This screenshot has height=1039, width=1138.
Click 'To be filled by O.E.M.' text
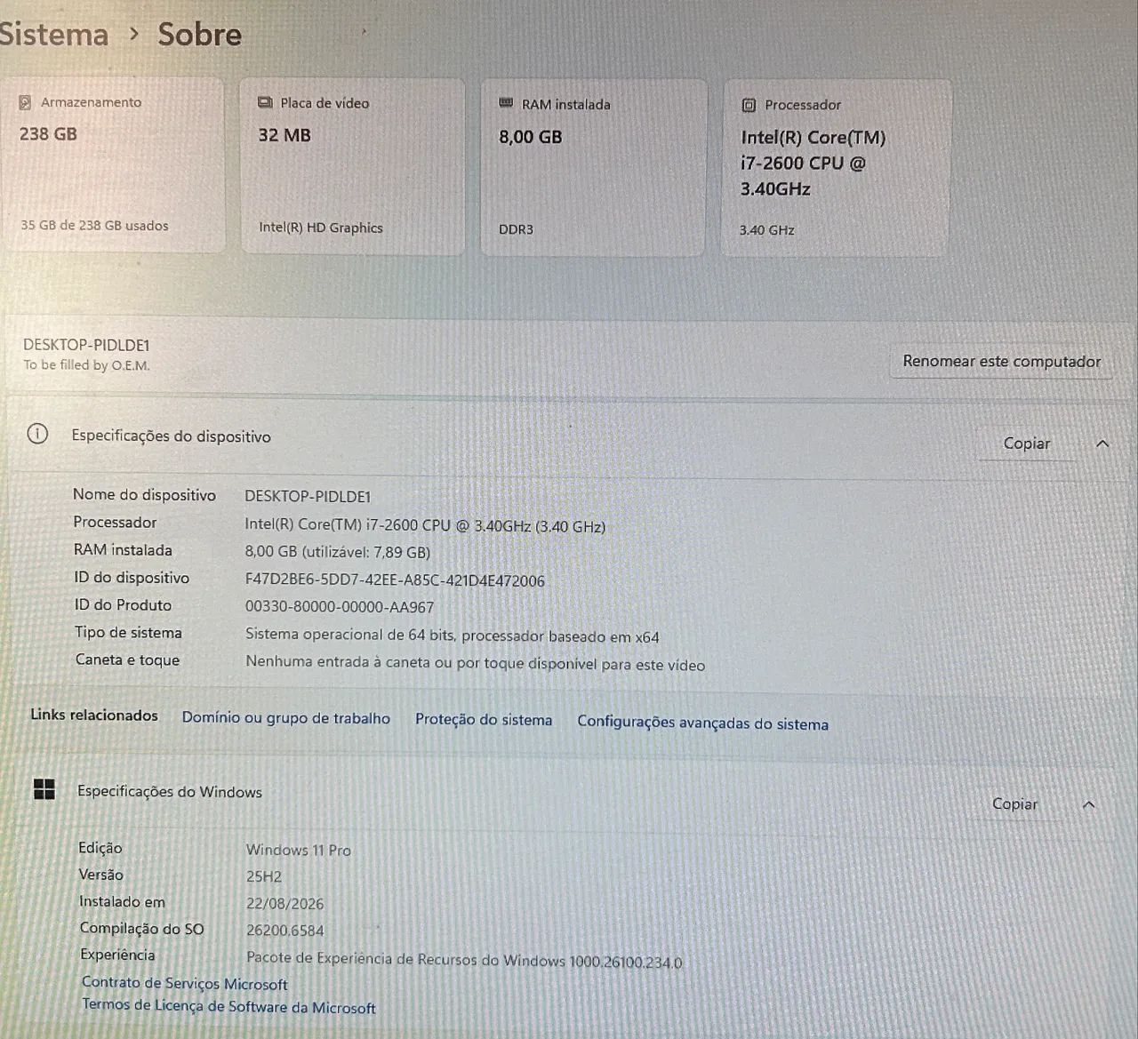86,365
